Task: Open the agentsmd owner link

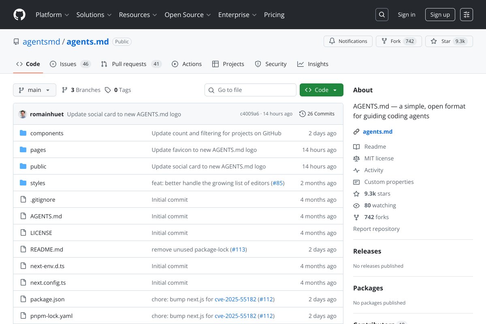Action: [x=41, y=42]
